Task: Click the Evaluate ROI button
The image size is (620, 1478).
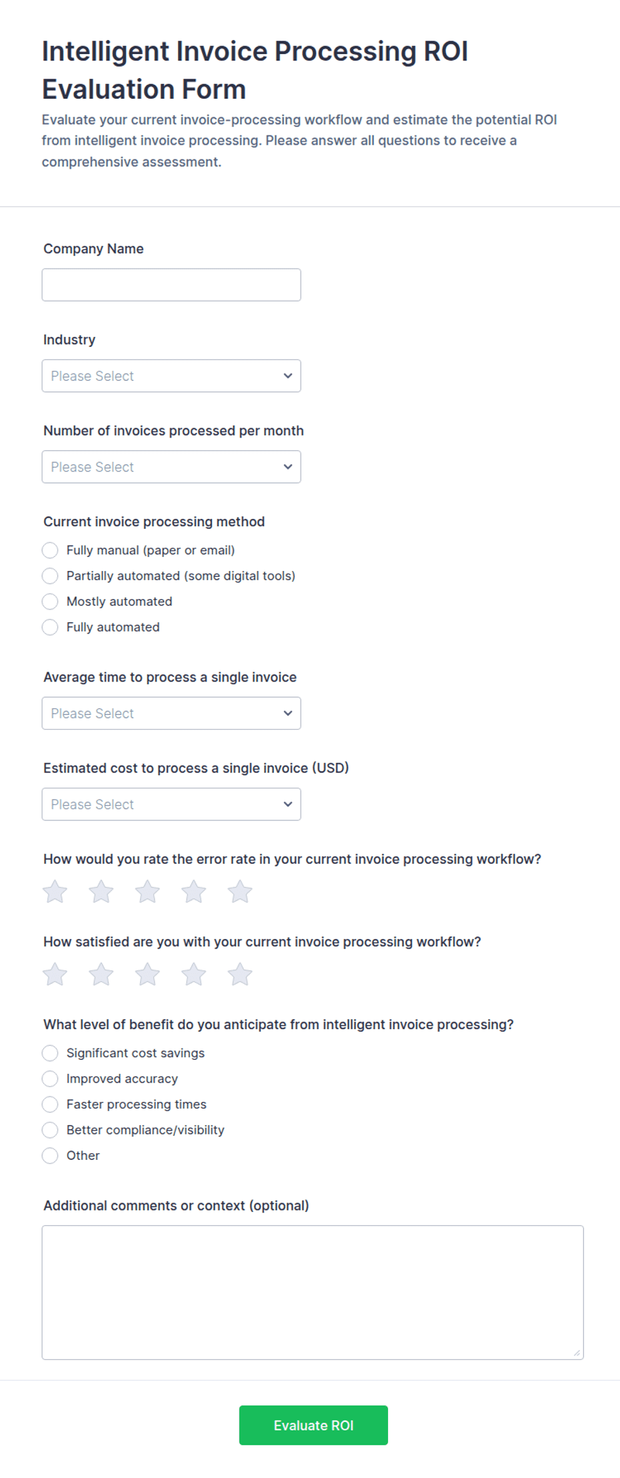Action: [x=313, y=1425]
